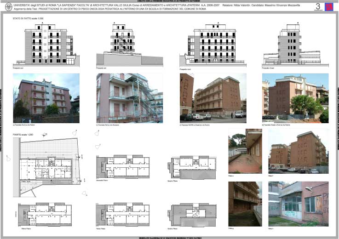339x239 pixels.
Task: Click the red and blue square logo
Action: pyautogui.click(x=329, y=7)
